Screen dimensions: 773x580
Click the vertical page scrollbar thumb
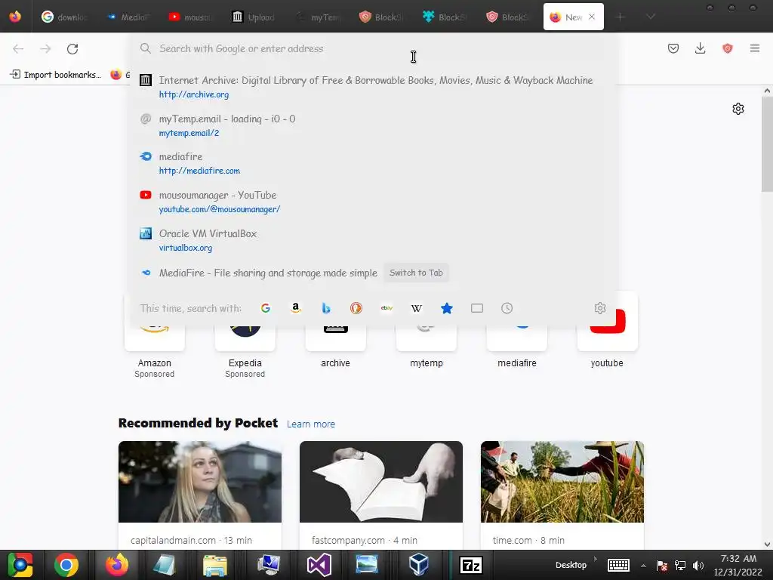click(767, 144)
